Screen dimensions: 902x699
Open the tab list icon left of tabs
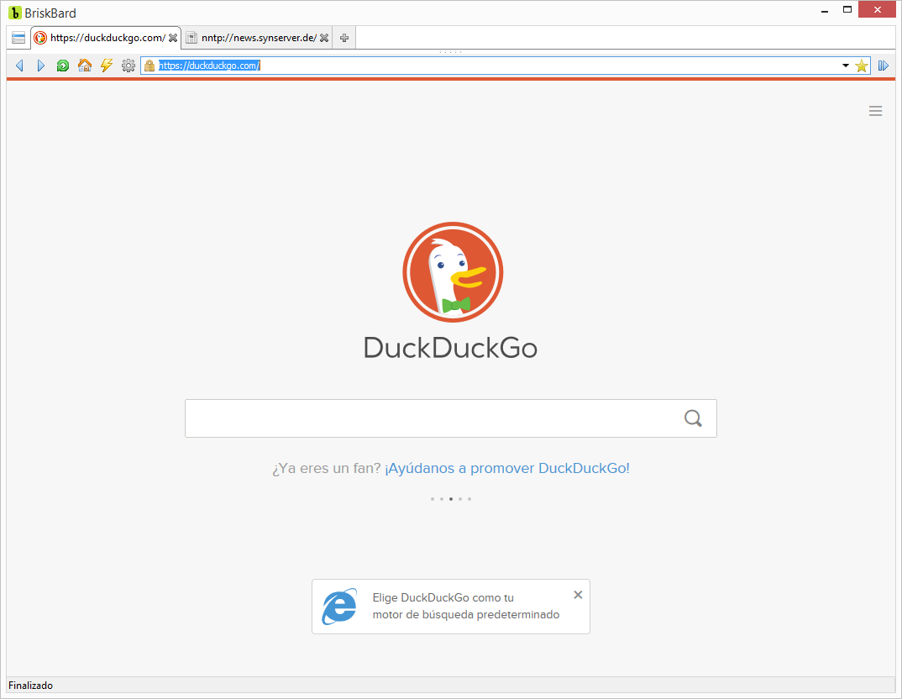point(18,38)
